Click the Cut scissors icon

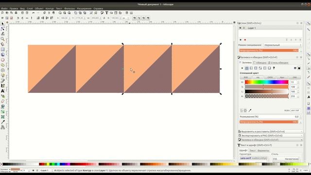coord(49,13)
